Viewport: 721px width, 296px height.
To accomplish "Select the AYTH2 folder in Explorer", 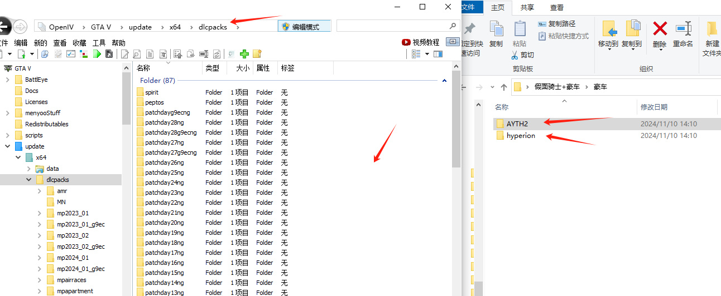I will coord(517,124).
